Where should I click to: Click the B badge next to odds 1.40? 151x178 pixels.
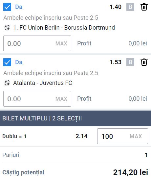(130, 7)
